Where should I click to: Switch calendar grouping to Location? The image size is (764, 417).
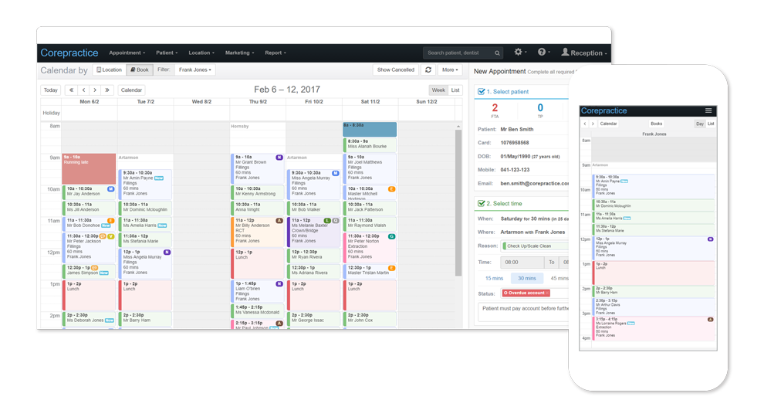coord(109,70)
